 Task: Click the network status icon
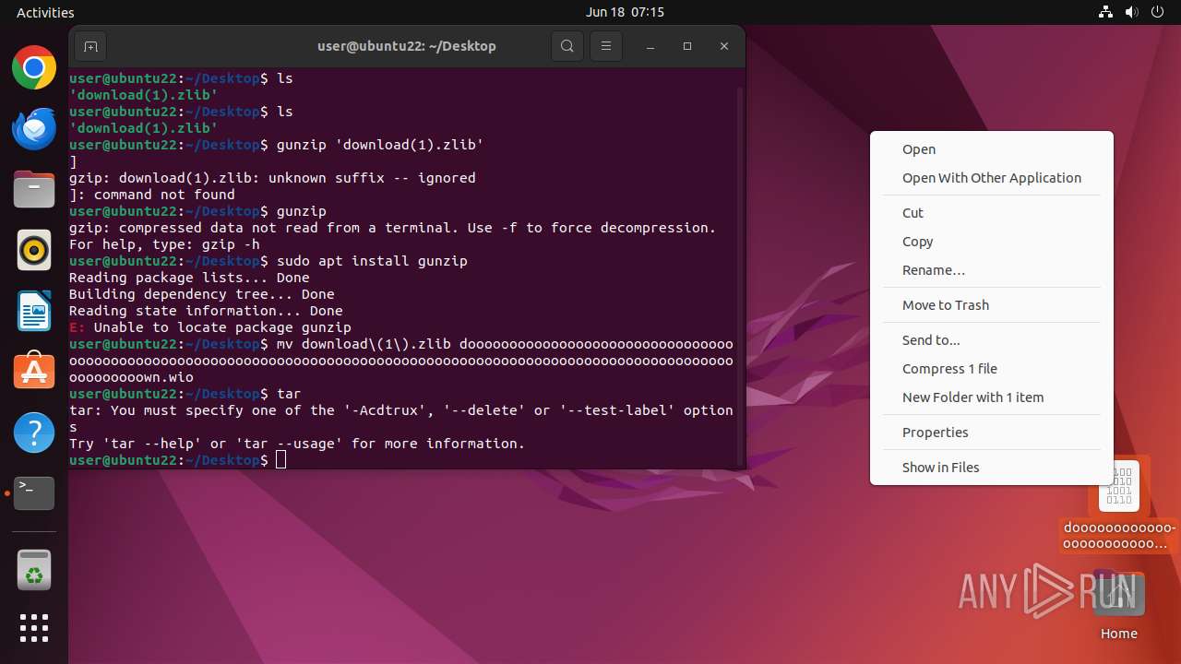point(1105,12)
